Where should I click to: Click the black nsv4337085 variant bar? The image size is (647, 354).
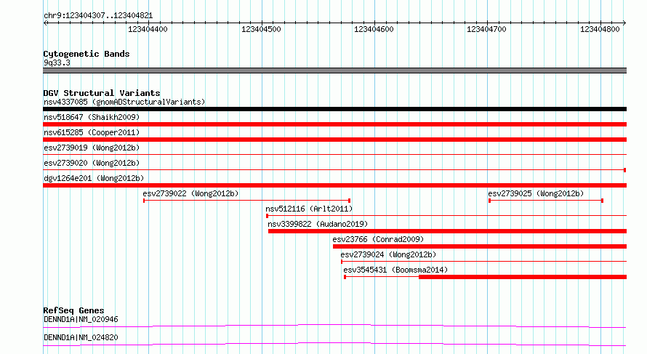pos(334,109)
